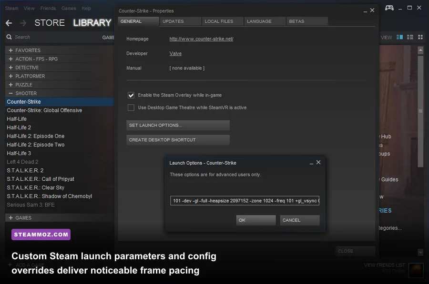Minimize the Launch Options dialog
The image size is (429, 284).
[311, 163]
